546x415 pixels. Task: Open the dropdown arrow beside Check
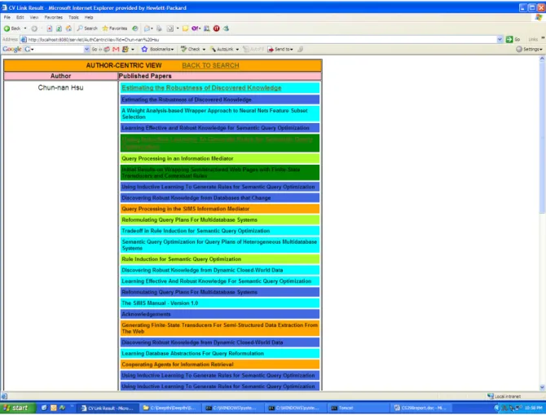[x=204, y=50]
